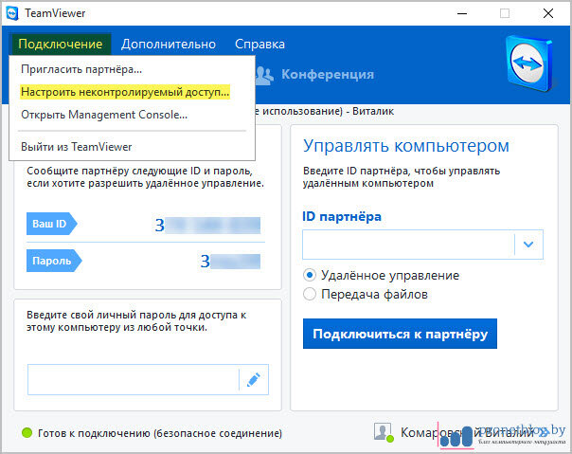Expand the ID партнёра dropdown arrow
Viewport: 572px width, 454px height.
pos(528,245)
